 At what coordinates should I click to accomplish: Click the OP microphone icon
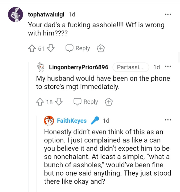pyautogui.click(x=95, y=120)
